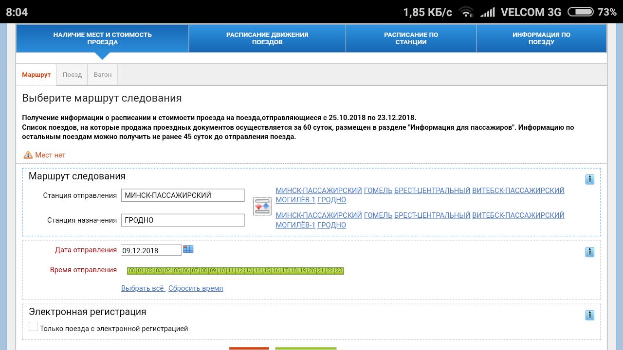Screen dimensions: 623x350
Task: Click the Сбросить время link
Action: [196, 288]
